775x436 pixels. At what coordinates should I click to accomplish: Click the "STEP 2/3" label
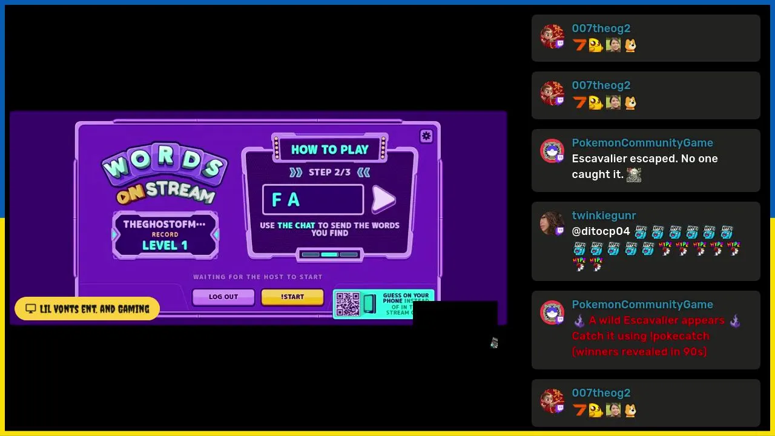coord(329,172)
